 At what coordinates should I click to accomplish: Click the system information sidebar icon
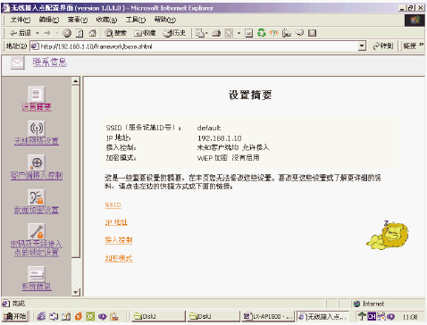[x=37, y=274]
